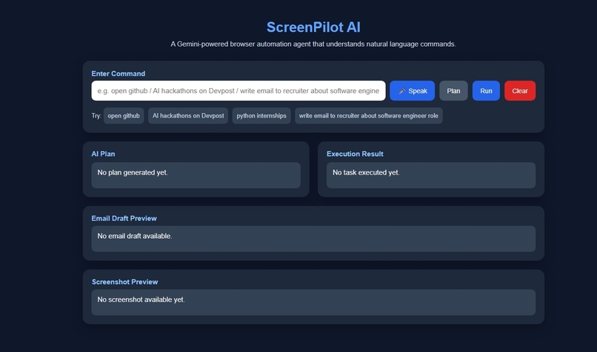Pick the 'python internships' suggestion chip
This screenshot has height=352, width=597.
(261, 116)
